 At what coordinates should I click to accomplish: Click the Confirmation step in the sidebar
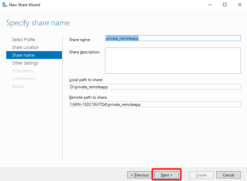(24, 78)
